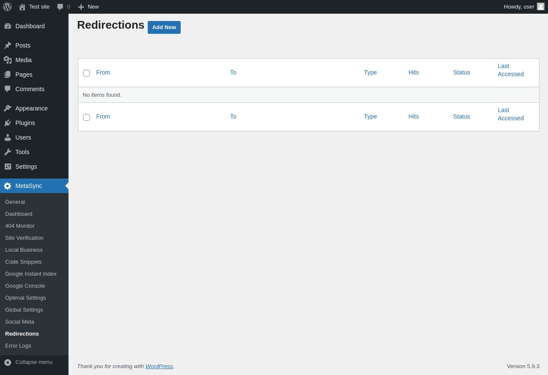Click the Howdy, user account menu
The image size is (548, 375).
(524, 7)
